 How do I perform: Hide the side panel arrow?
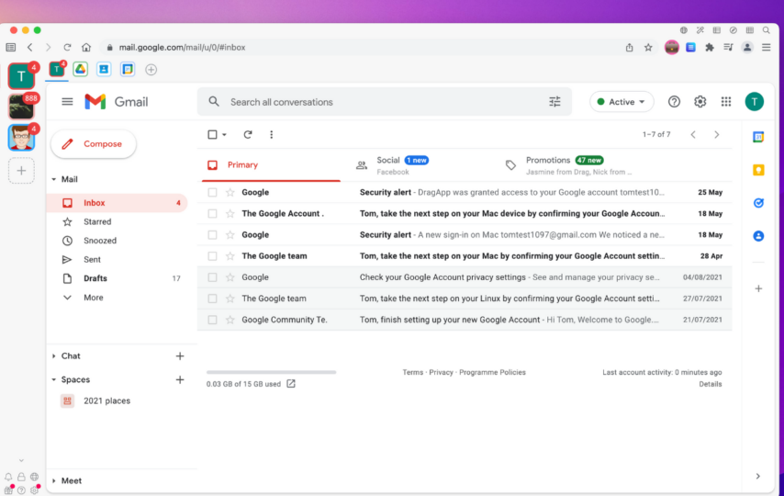click(757, 476)
